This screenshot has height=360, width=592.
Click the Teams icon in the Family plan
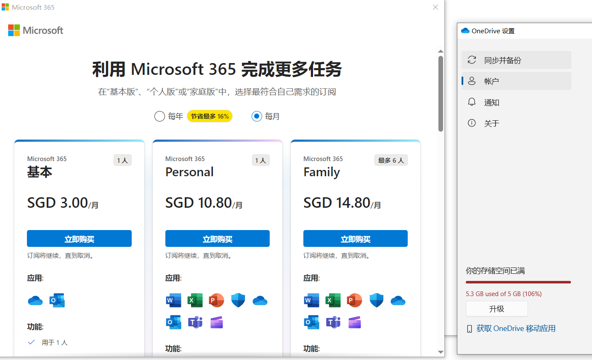333,323
